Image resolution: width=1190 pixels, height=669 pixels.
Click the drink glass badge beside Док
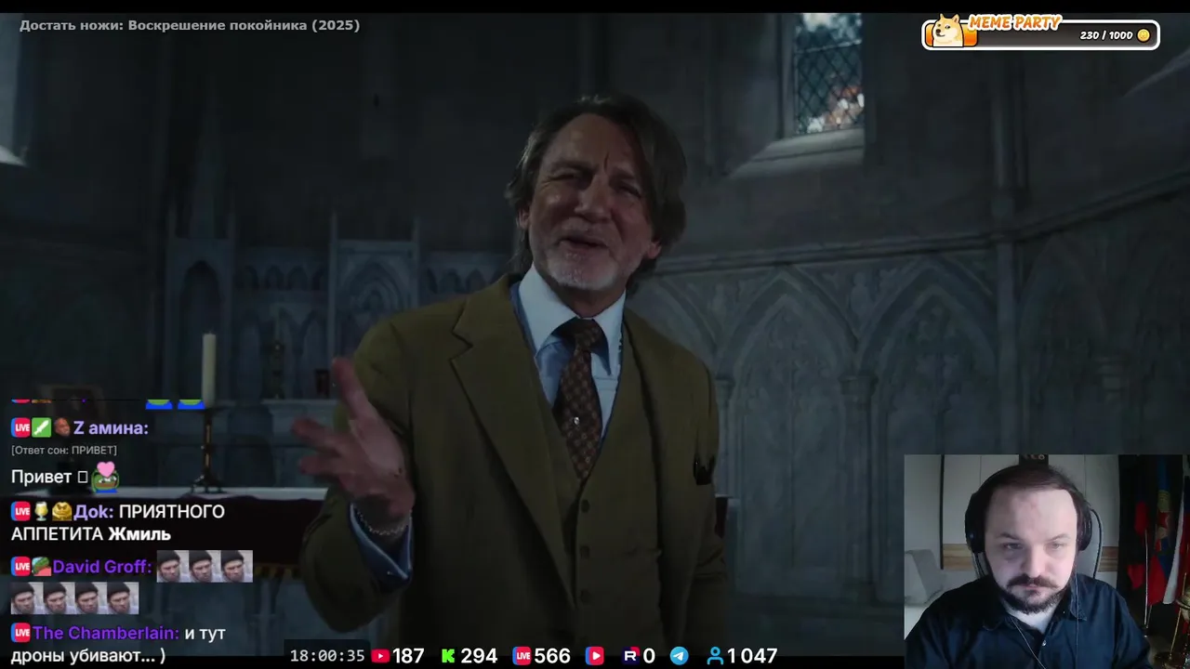coord(42,511)
